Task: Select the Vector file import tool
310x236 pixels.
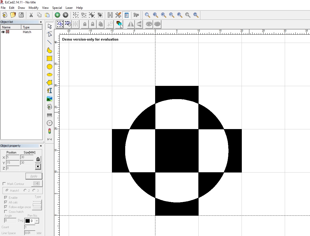Action: [49, 107]
